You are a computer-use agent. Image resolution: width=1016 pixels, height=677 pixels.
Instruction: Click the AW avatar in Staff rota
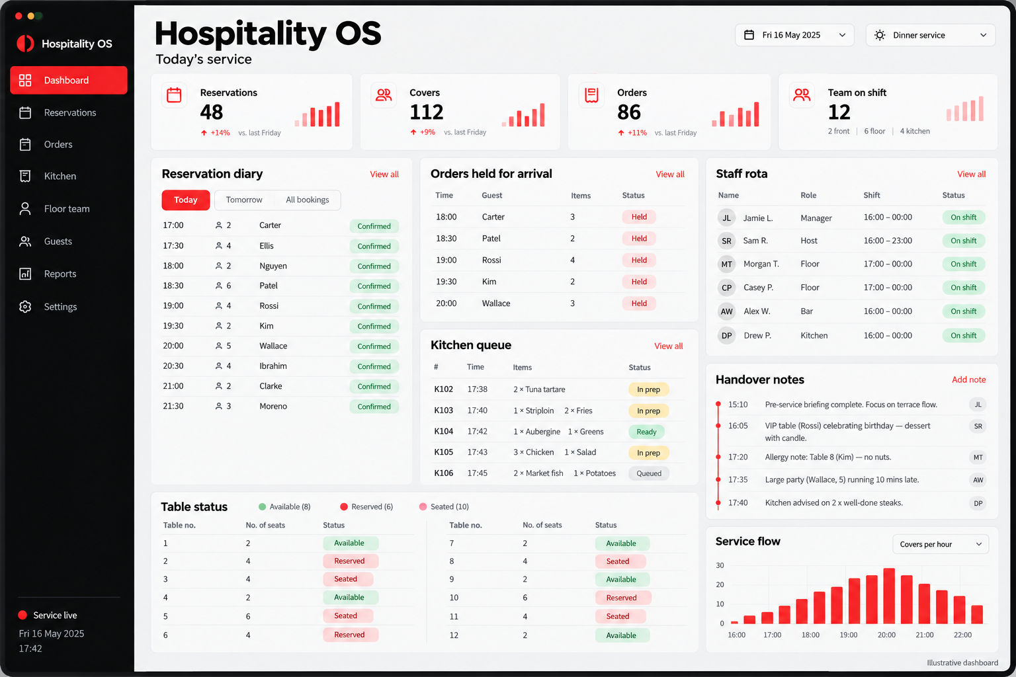pyautogui.click(x=726, y=311)
